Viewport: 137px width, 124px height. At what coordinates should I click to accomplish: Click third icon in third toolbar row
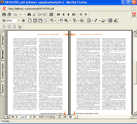coord(14,27)
